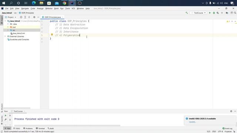Image resolution: width=237 pixels, height=133 pixels.
Task: Expand External Libraries node
Action: [x=6, y=36]
